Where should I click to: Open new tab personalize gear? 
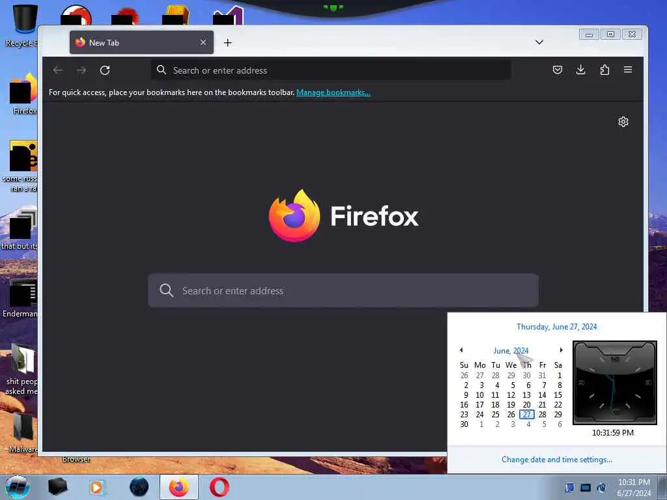pyautogui.click(x=623, y=122)
